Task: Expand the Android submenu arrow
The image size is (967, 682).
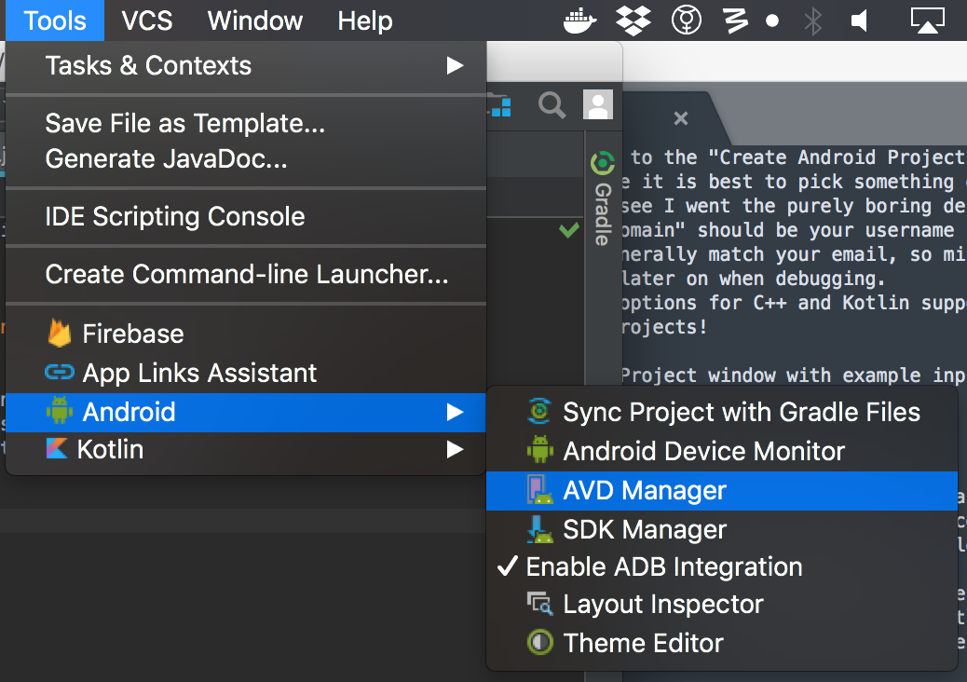Action: point(454,411)
